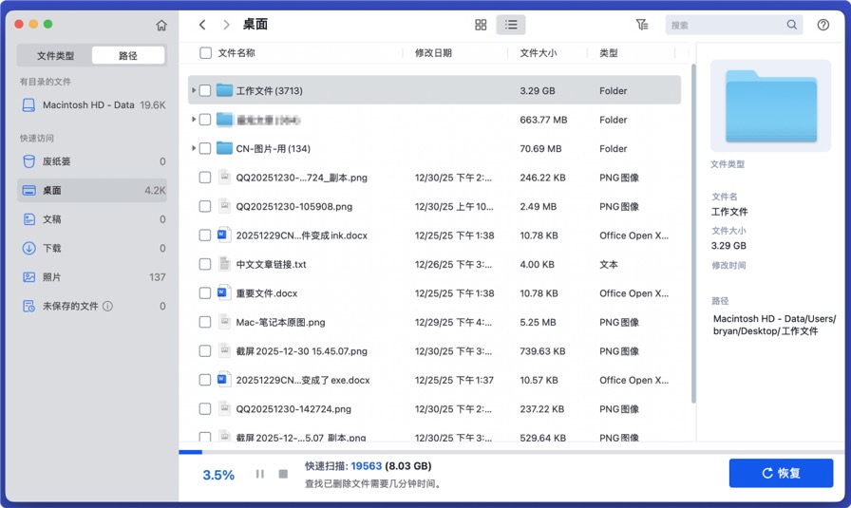Click Word icon of 重要文件.docx

click(223, 292)
